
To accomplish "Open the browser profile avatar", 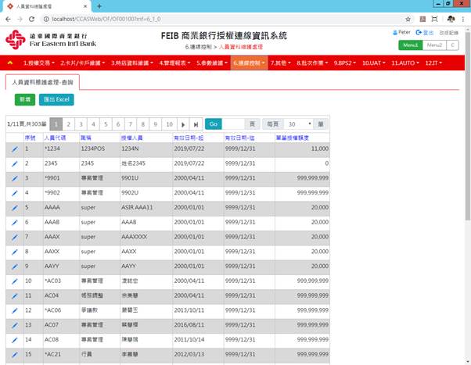I will (451, 20).
